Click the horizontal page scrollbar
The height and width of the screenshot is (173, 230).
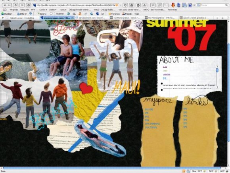[x=112, y=168]
